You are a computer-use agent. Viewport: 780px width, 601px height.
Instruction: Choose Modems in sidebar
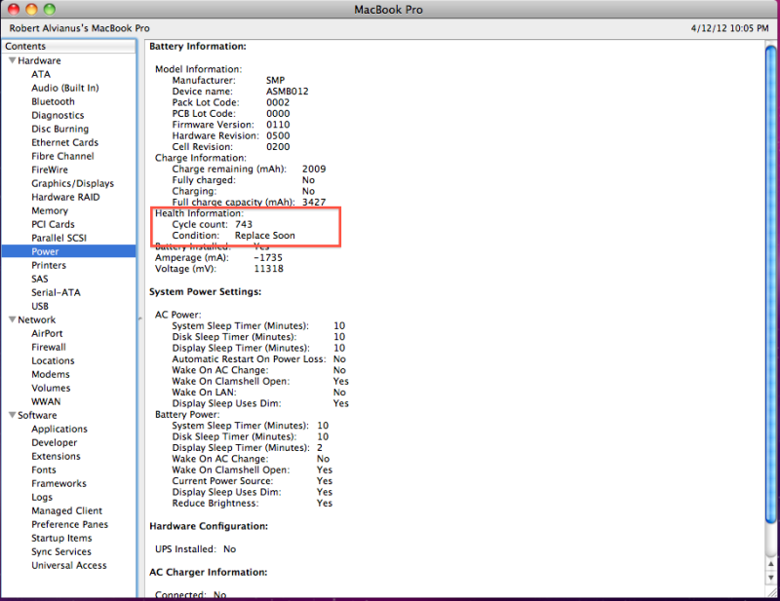(51, 374)
